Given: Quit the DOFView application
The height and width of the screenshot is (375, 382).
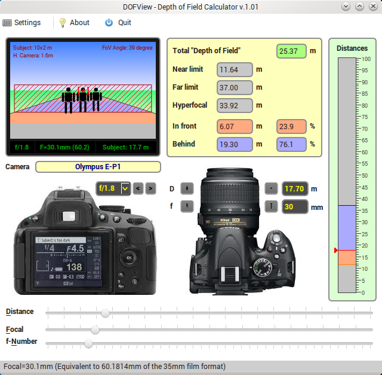Looking at the screenshot, I should coord(118,23).
